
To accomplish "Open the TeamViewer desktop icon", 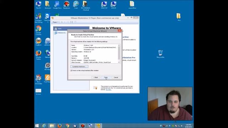I will 47,18.
